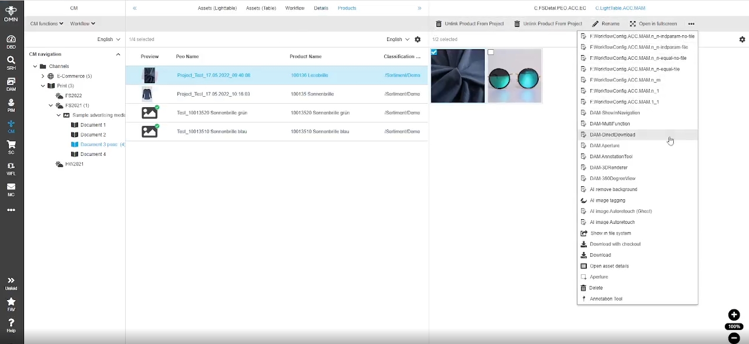Open the DBD dashboard icon

tap(11, 42)
